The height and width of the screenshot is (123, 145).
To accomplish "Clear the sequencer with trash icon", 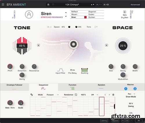I will [x=113, y=95].
